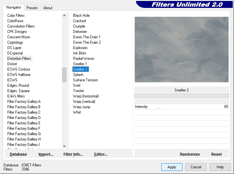Open the Editor...
Image resolution: width=234 pixels, height=174 pixels.
pyautogui.click(x=101, y=154)
